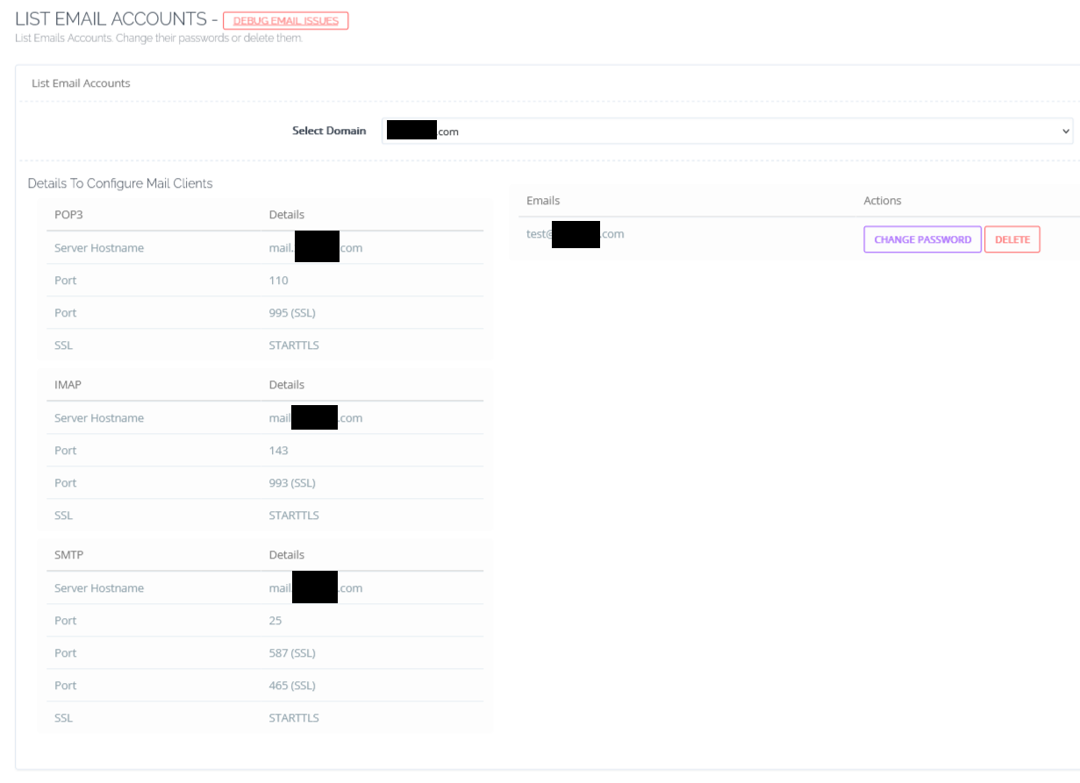Click the IMAP 993 (SSL) port value

click(294, 482)
